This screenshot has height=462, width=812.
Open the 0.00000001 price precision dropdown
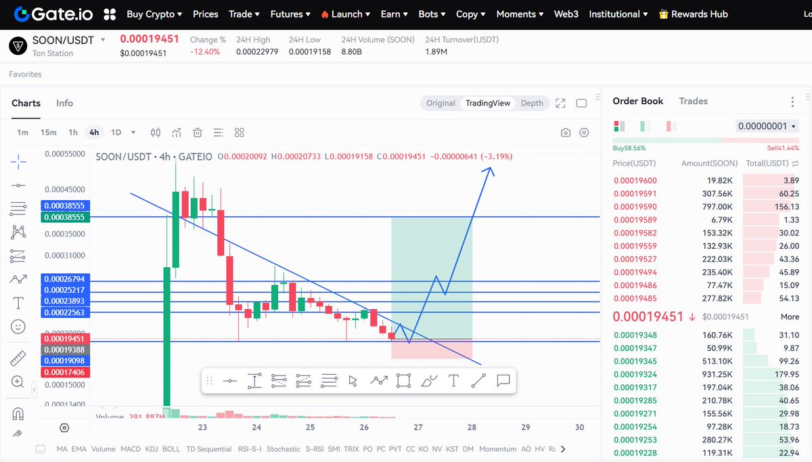point(767,126)
